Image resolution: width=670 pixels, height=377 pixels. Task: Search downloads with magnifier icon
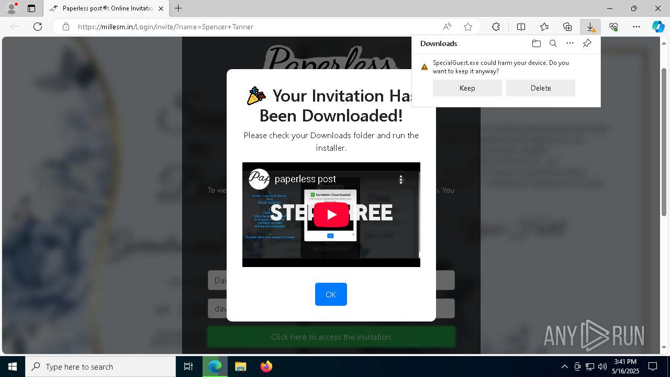(553, 43)
